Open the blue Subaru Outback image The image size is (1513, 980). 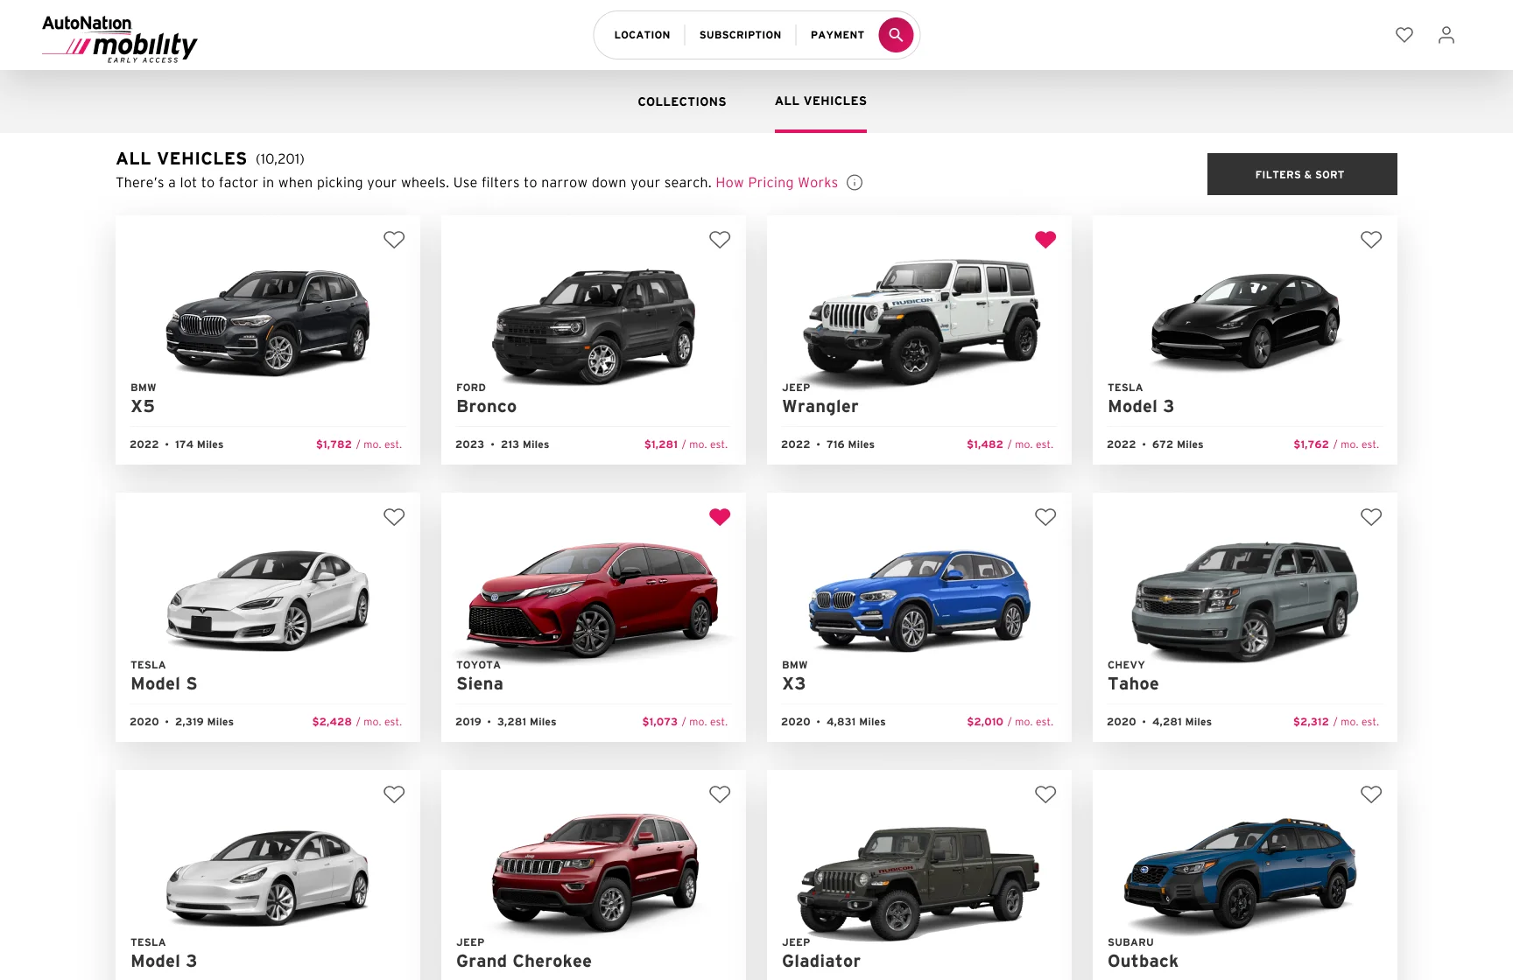pos(1242,873)
